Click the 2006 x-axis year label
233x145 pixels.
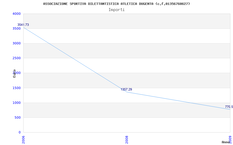23,140
